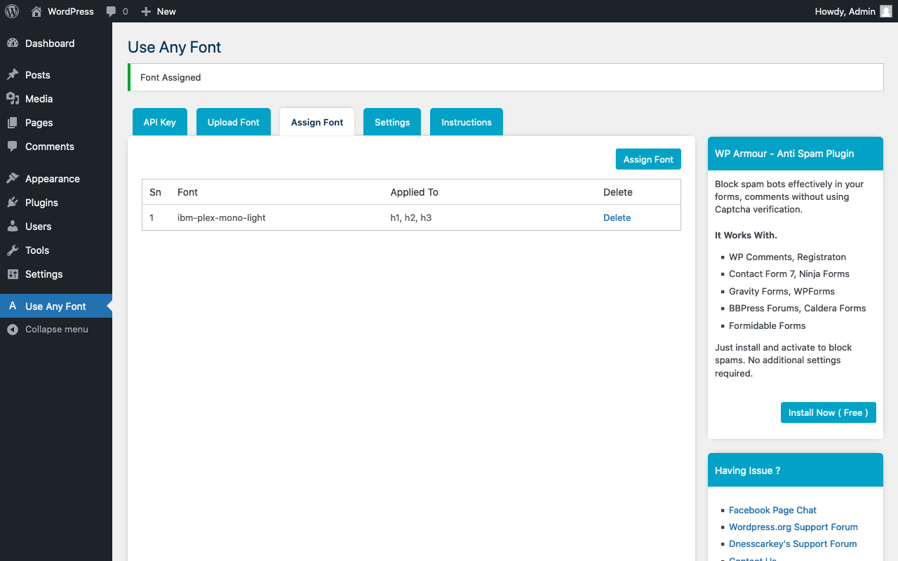Screen dimensions: 898x561
Task: Click the 'h1, h2, h3' applied-to cell
Action: coord(411,217)
